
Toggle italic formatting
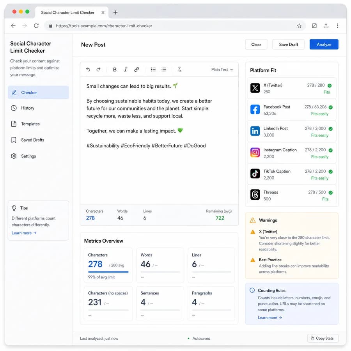(x=126, y=70)
